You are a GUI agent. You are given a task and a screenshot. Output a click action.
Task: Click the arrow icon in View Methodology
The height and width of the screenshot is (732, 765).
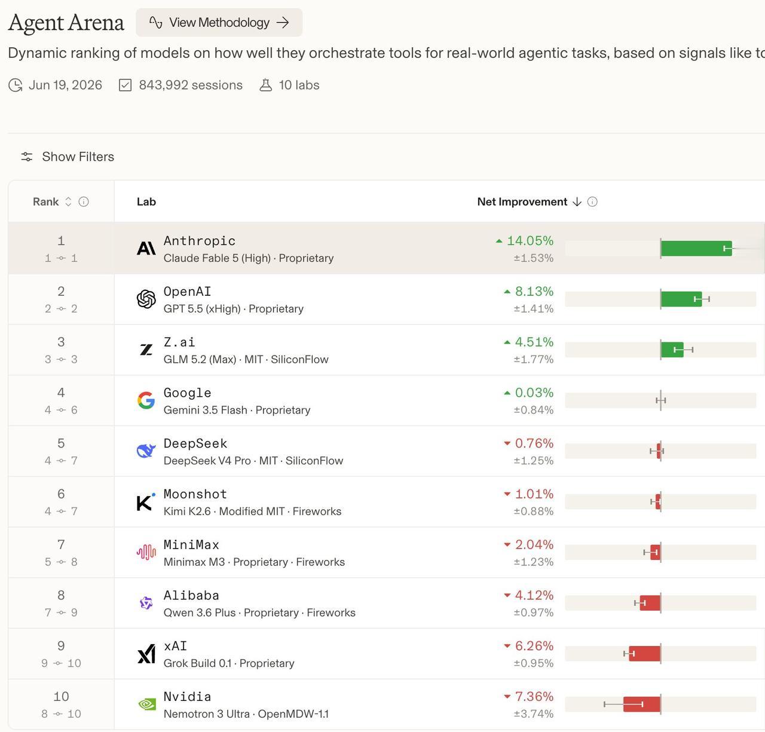(x=283, y=23)
